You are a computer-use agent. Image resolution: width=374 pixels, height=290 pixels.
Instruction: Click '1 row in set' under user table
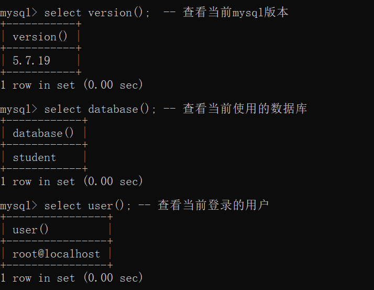(x=38, y=278)
